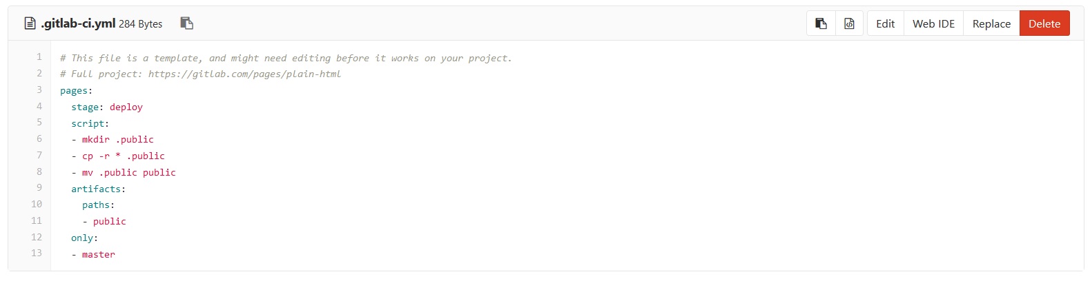The image size is (1090, 281).
Task: Click line number 9 link
Action: click(x=39, y=188)
